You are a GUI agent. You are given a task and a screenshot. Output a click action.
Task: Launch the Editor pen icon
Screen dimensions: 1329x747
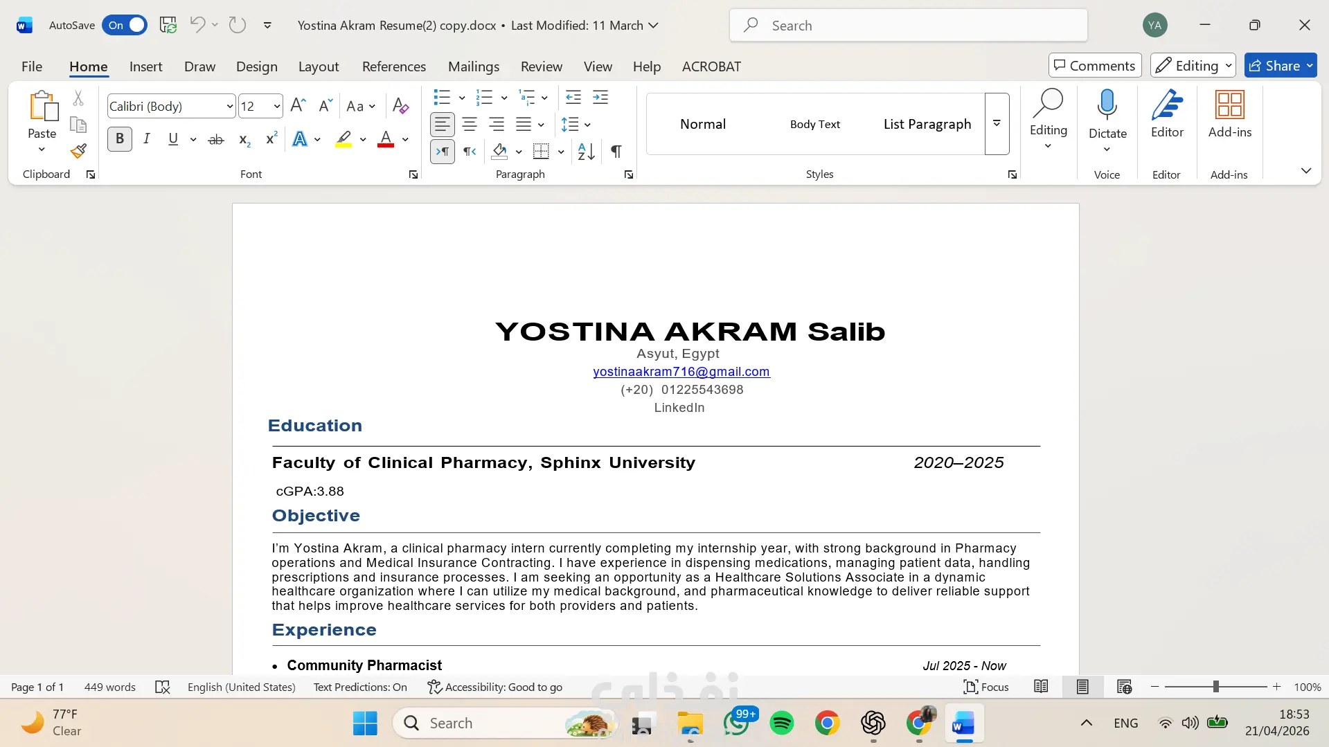[x=1167, y=114]
